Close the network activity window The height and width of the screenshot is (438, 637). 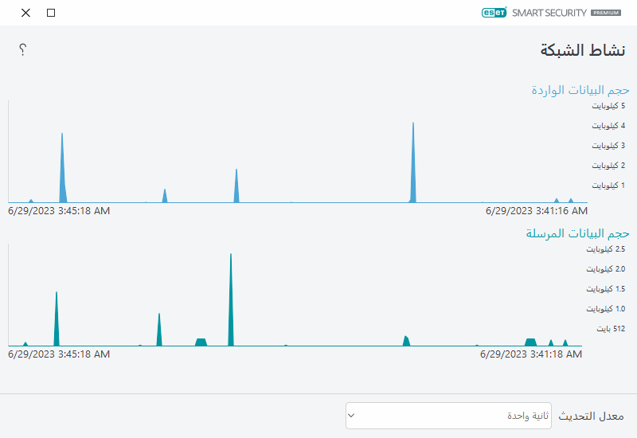[25, 13]
